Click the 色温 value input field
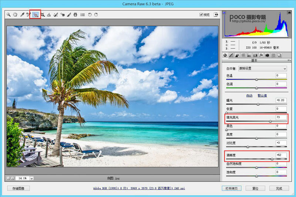Viewport: 296px width, 197px height. pos(281,75)
